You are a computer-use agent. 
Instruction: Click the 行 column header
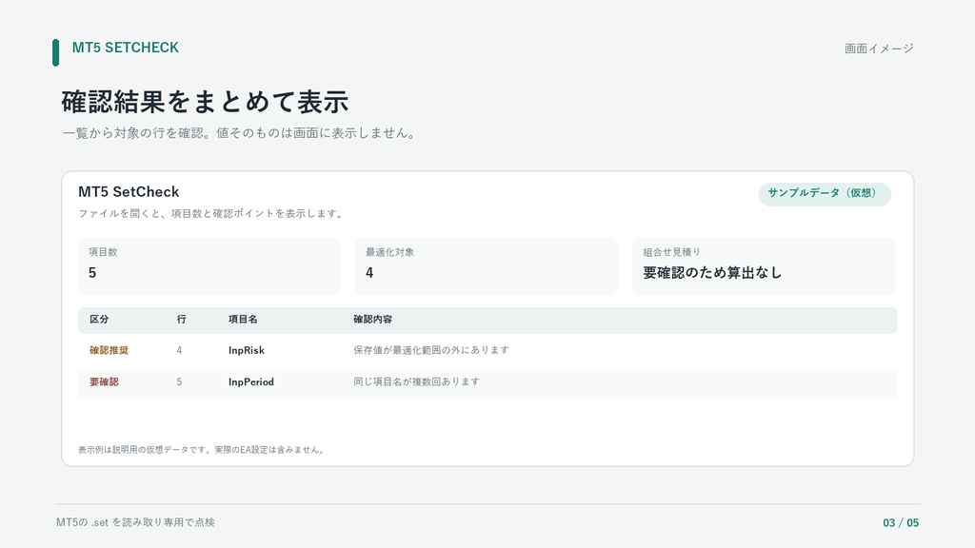coord(182,320)
